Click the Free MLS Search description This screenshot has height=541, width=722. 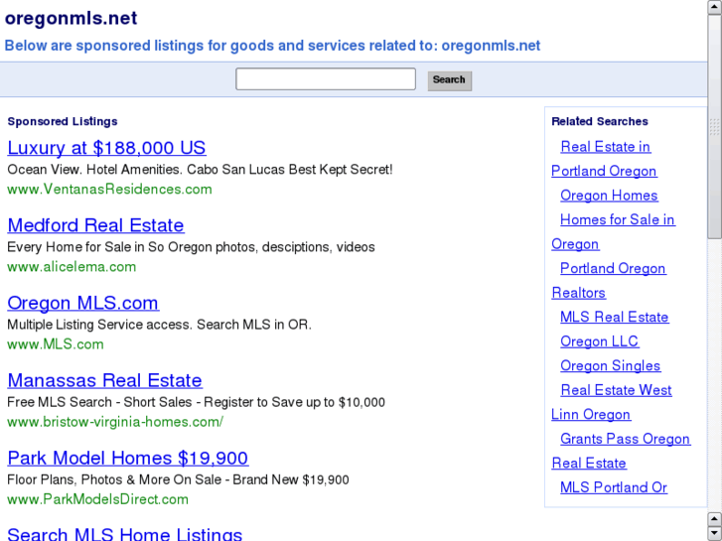point(197,402)
